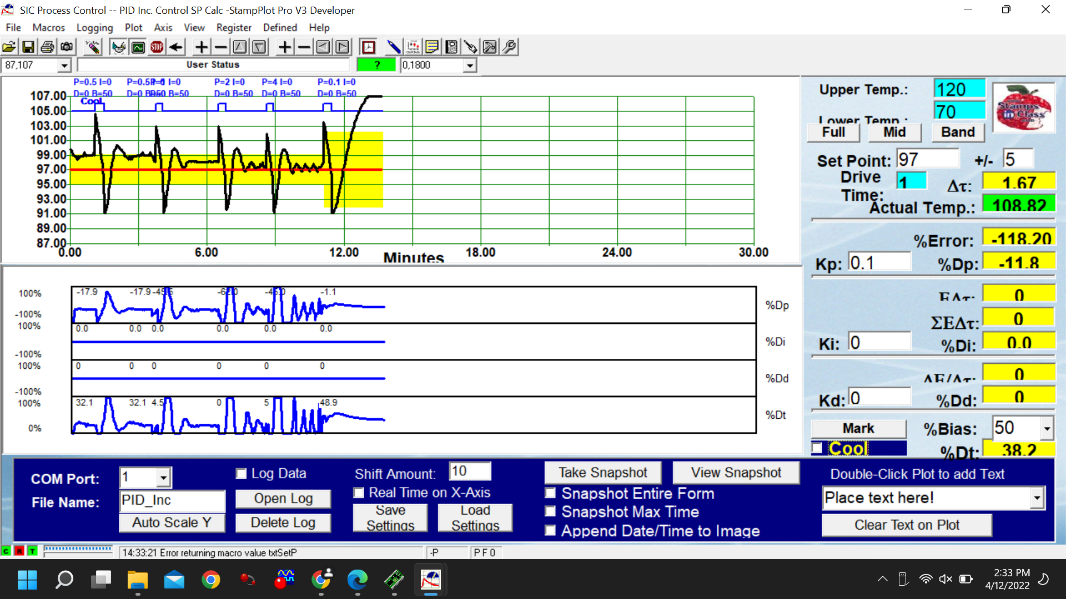The width and height of the screenshot is (1066, 599).
Task: Click the screwdriver configuration icon
Action: [470, 47]
